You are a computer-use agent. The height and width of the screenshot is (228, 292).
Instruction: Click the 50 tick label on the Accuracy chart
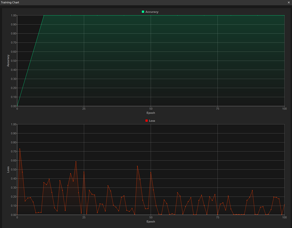tap(151, 109)
